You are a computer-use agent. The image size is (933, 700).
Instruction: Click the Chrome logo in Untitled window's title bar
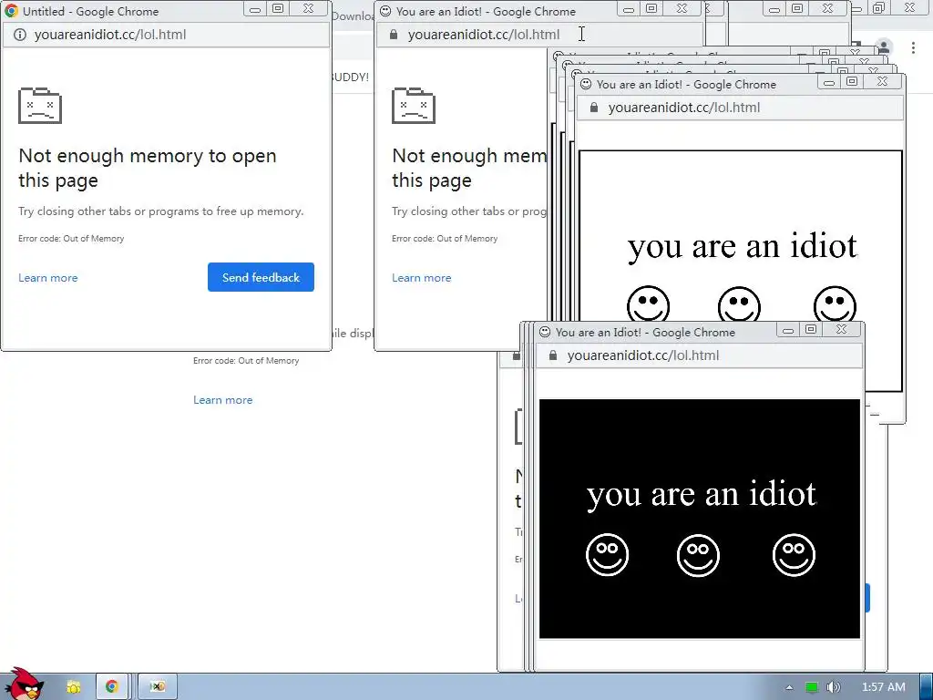click(x=11, y=11)
